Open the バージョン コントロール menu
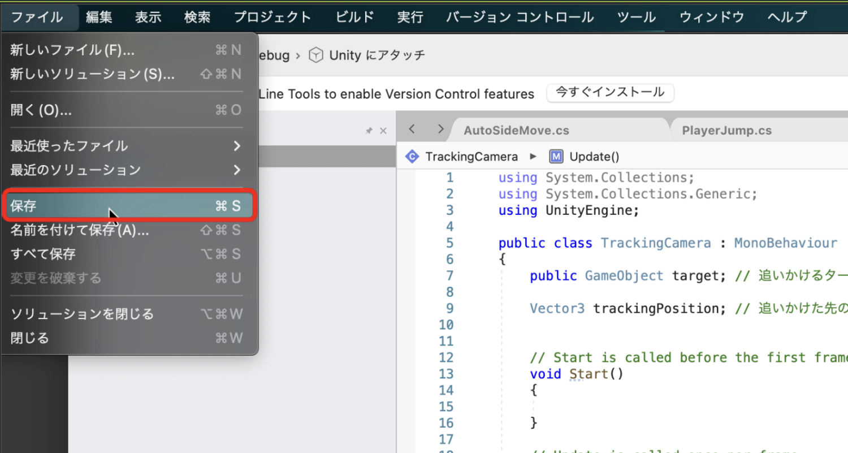This screenshot has width=848, height=453. click(520, 17)
